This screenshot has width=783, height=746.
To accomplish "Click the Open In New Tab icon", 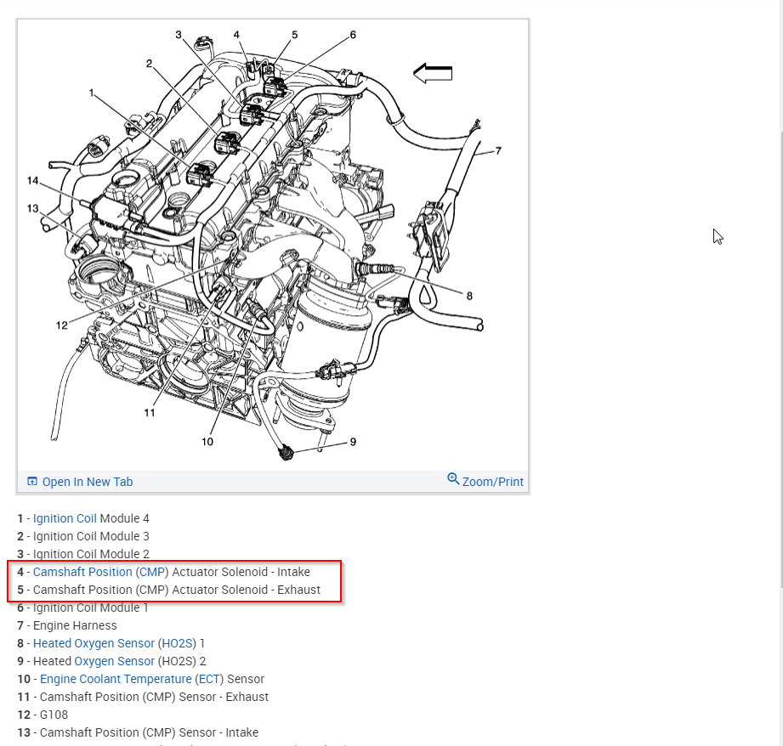I will [32, 482].
